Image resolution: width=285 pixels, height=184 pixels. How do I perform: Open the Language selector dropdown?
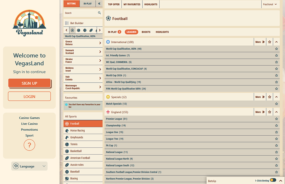click(29, 166)
